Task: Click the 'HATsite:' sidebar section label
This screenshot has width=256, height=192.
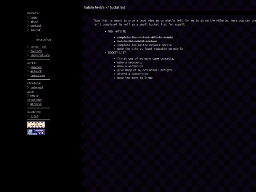Action: tap(34, 13)
